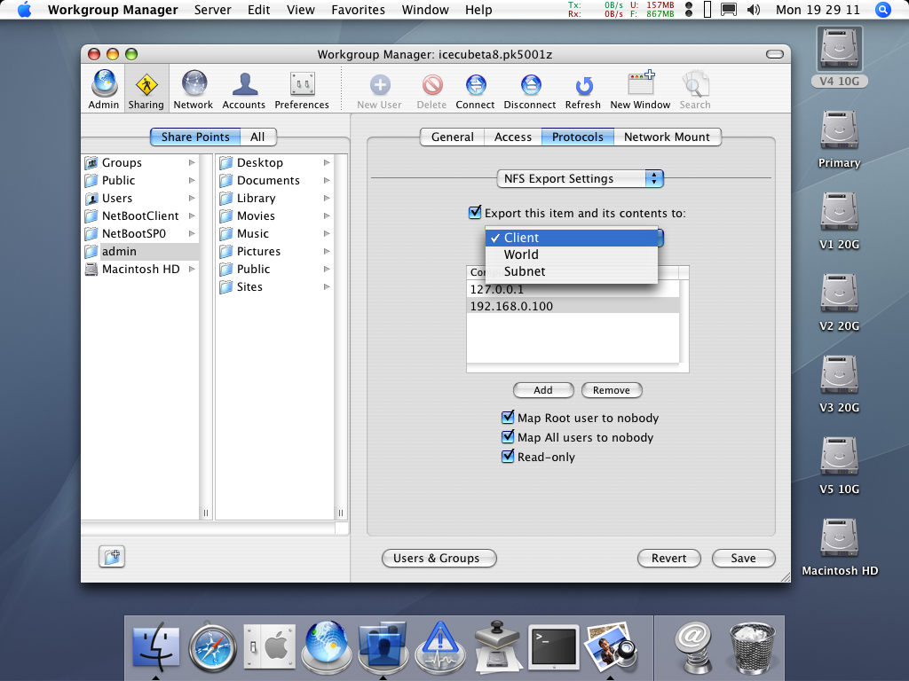Expand the Documents folder arrow

327,181
